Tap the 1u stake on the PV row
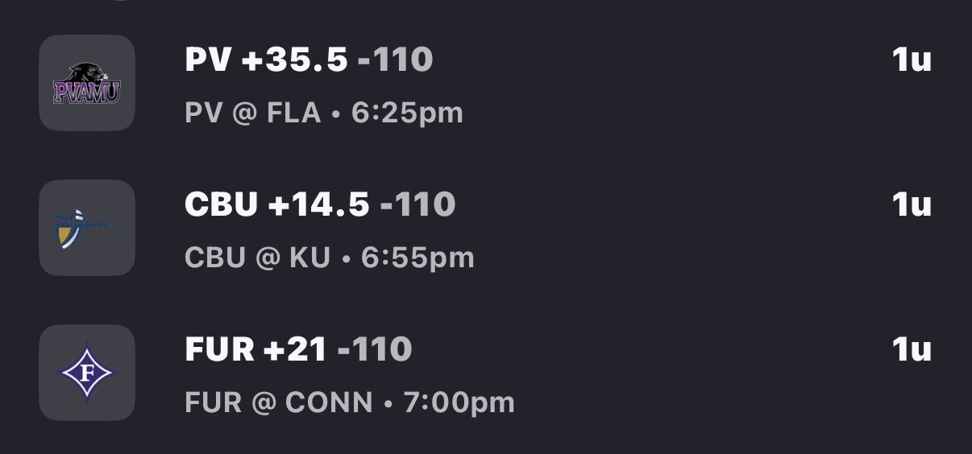The image size is (972, 454). [x=912, y=60]
